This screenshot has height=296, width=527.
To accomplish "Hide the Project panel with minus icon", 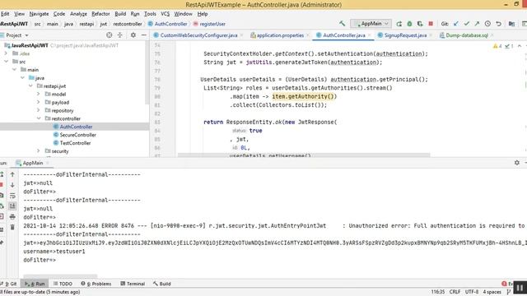I will click(144, 35).
